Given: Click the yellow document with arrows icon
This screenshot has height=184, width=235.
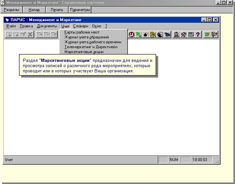Looking at the screenshot, I should click(x=153, y=35).
